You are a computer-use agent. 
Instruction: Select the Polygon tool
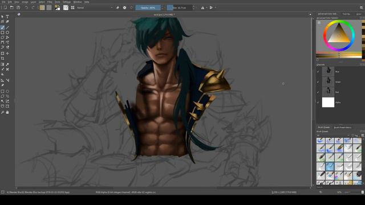tap(2, 38)
